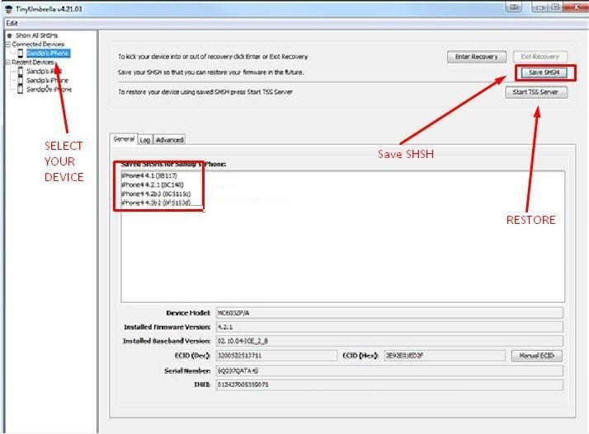
Task: Switch to the Advanced tab
Action: [x=170, y=140]
